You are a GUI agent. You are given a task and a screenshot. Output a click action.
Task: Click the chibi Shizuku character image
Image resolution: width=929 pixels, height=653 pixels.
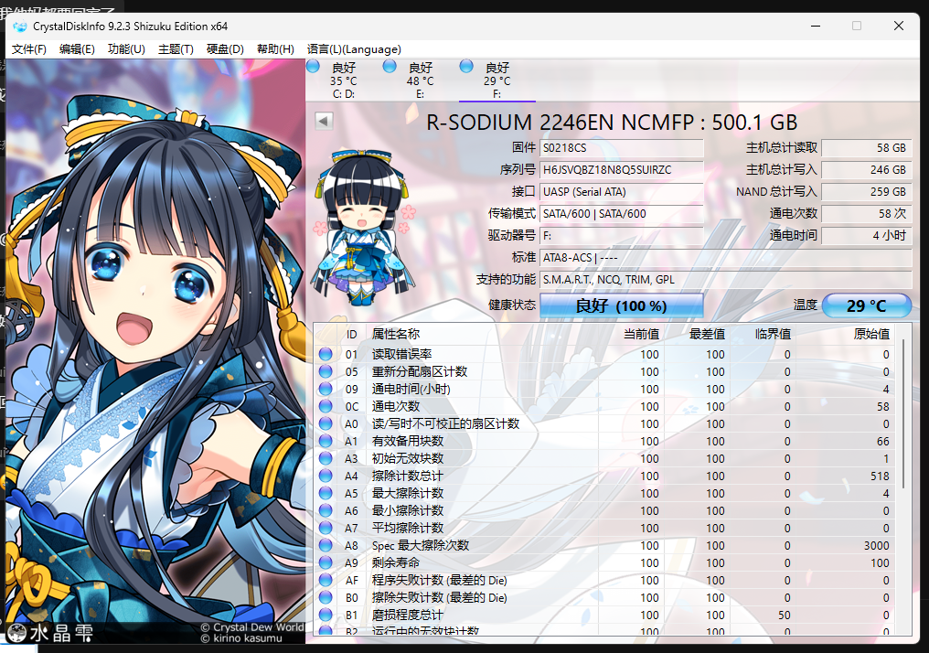[363, 227]
